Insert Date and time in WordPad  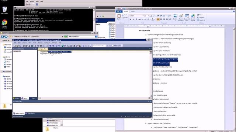pyautogui.click(x=187, y=17)
